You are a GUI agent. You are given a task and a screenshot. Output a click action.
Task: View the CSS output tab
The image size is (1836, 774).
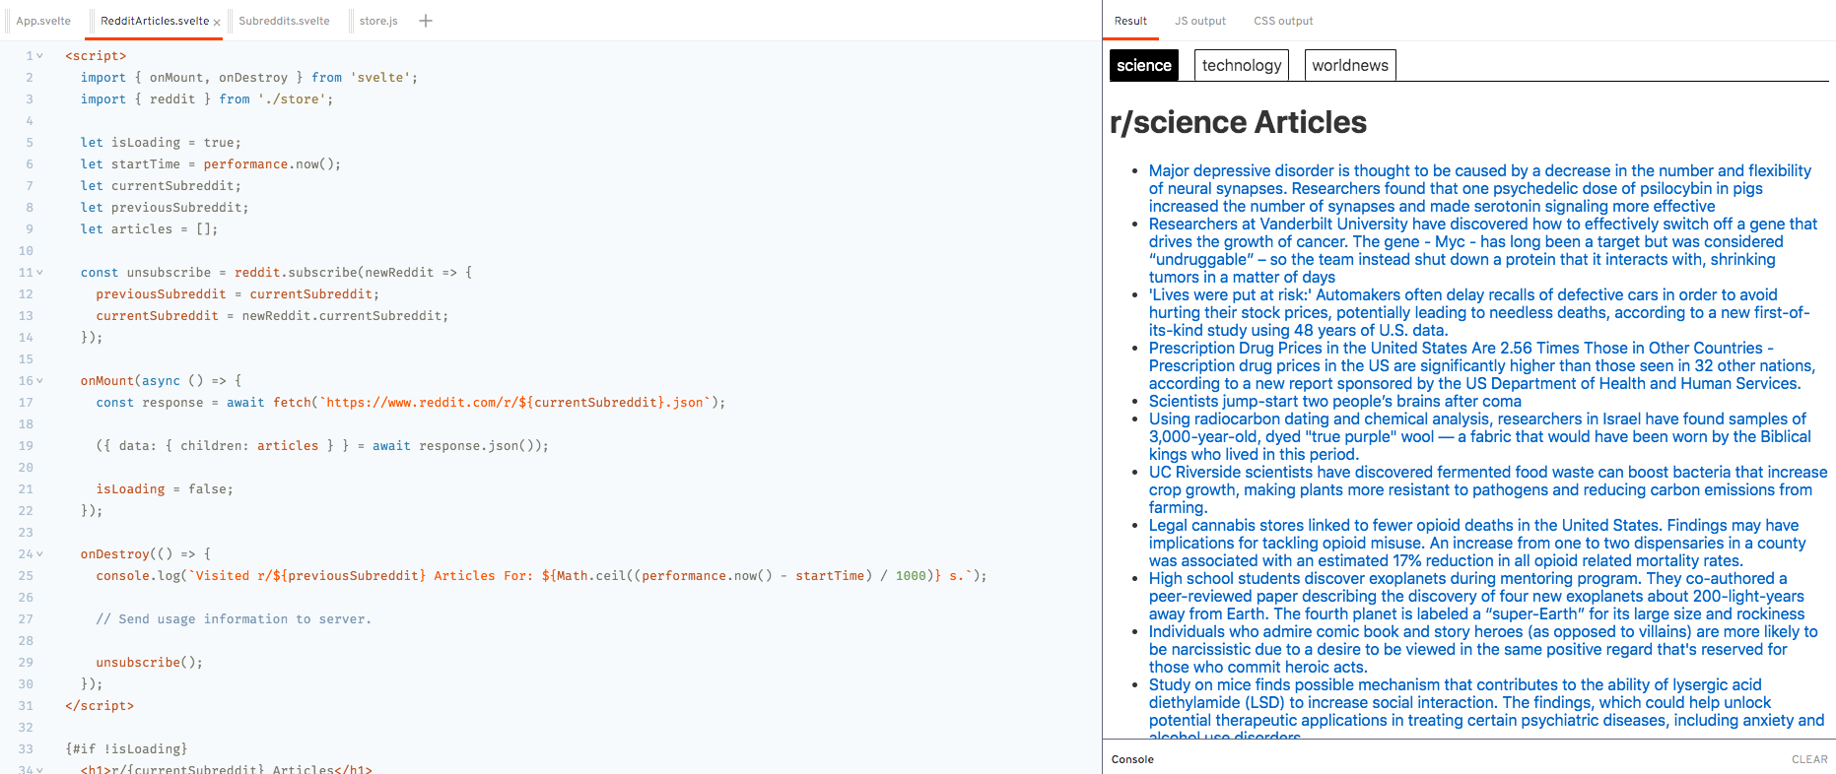[1283, 21]
